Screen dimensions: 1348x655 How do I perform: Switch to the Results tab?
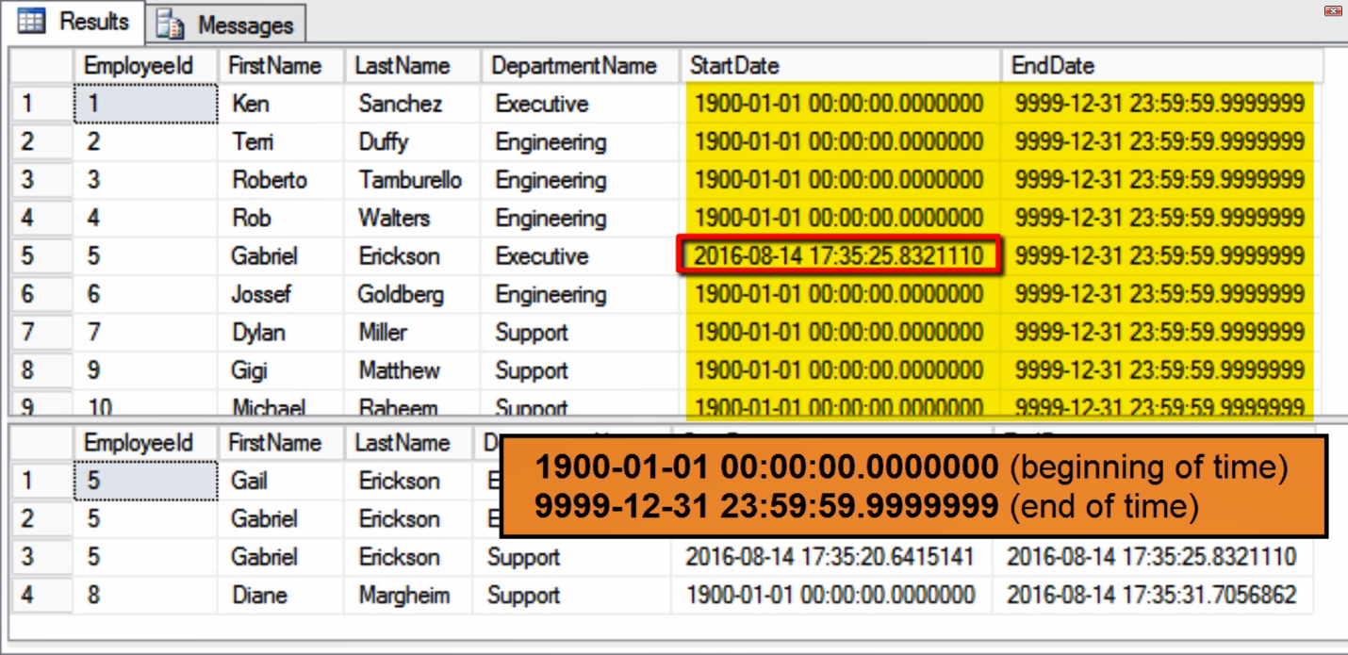(73, 21)
